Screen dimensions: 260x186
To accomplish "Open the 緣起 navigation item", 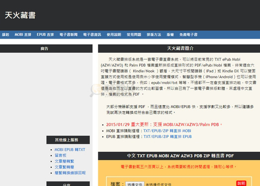I will 5,35.
